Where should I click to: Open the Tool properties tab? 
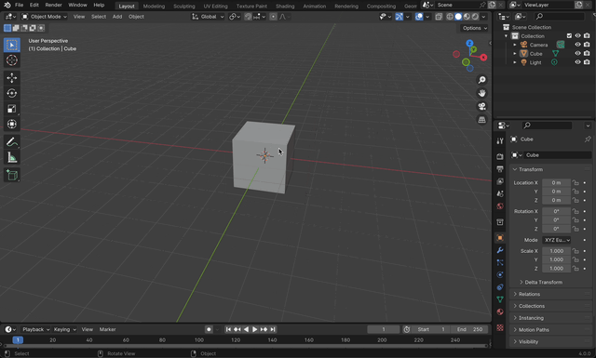(500, 140)
